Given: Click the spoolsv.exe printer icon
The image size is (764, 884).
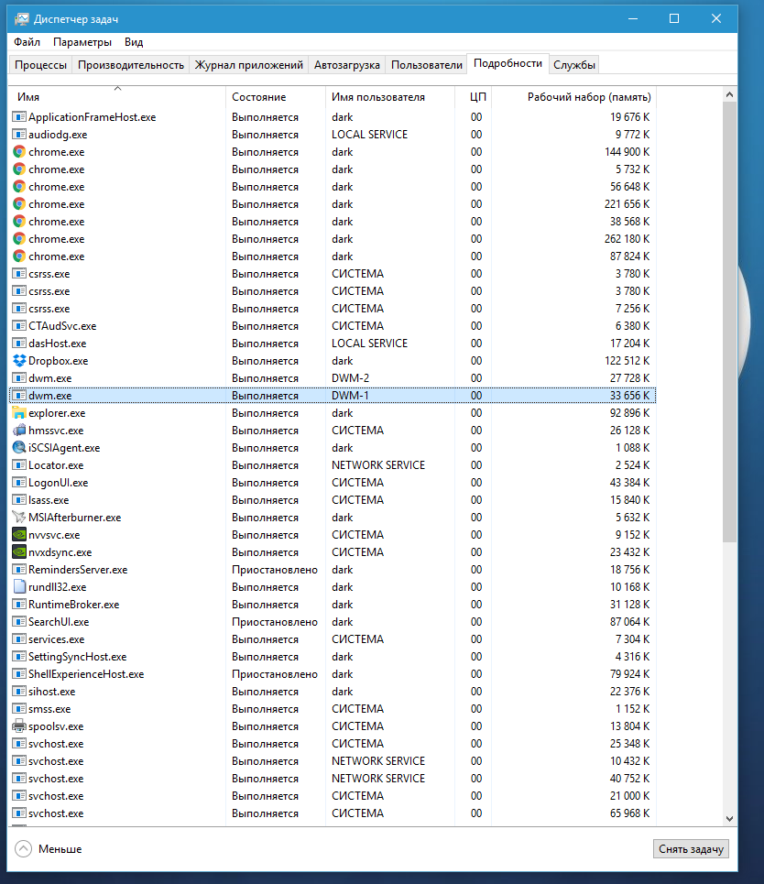Looking at the screenshot, I should click(19, 726).
